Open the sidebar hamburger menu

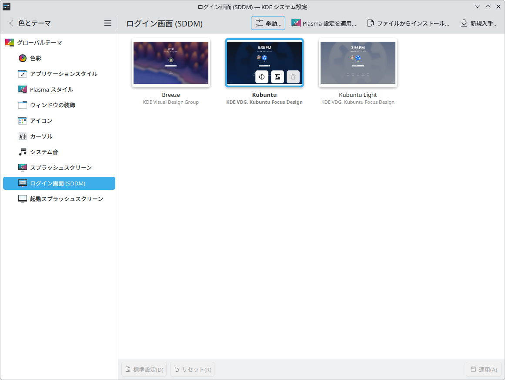click(108, 23)
